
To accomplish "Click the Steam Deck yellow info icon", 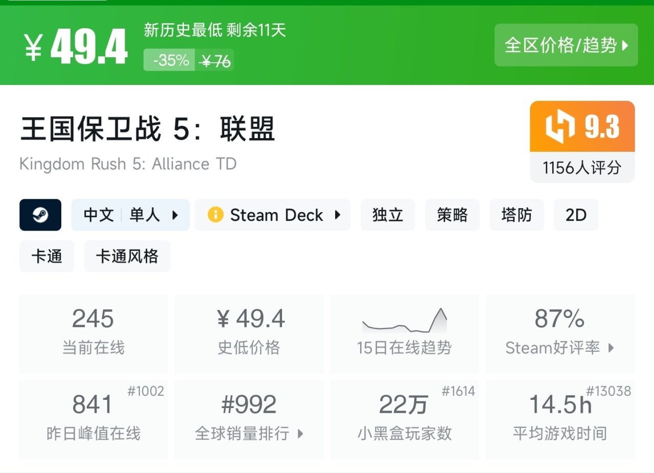I will [215, 215].
